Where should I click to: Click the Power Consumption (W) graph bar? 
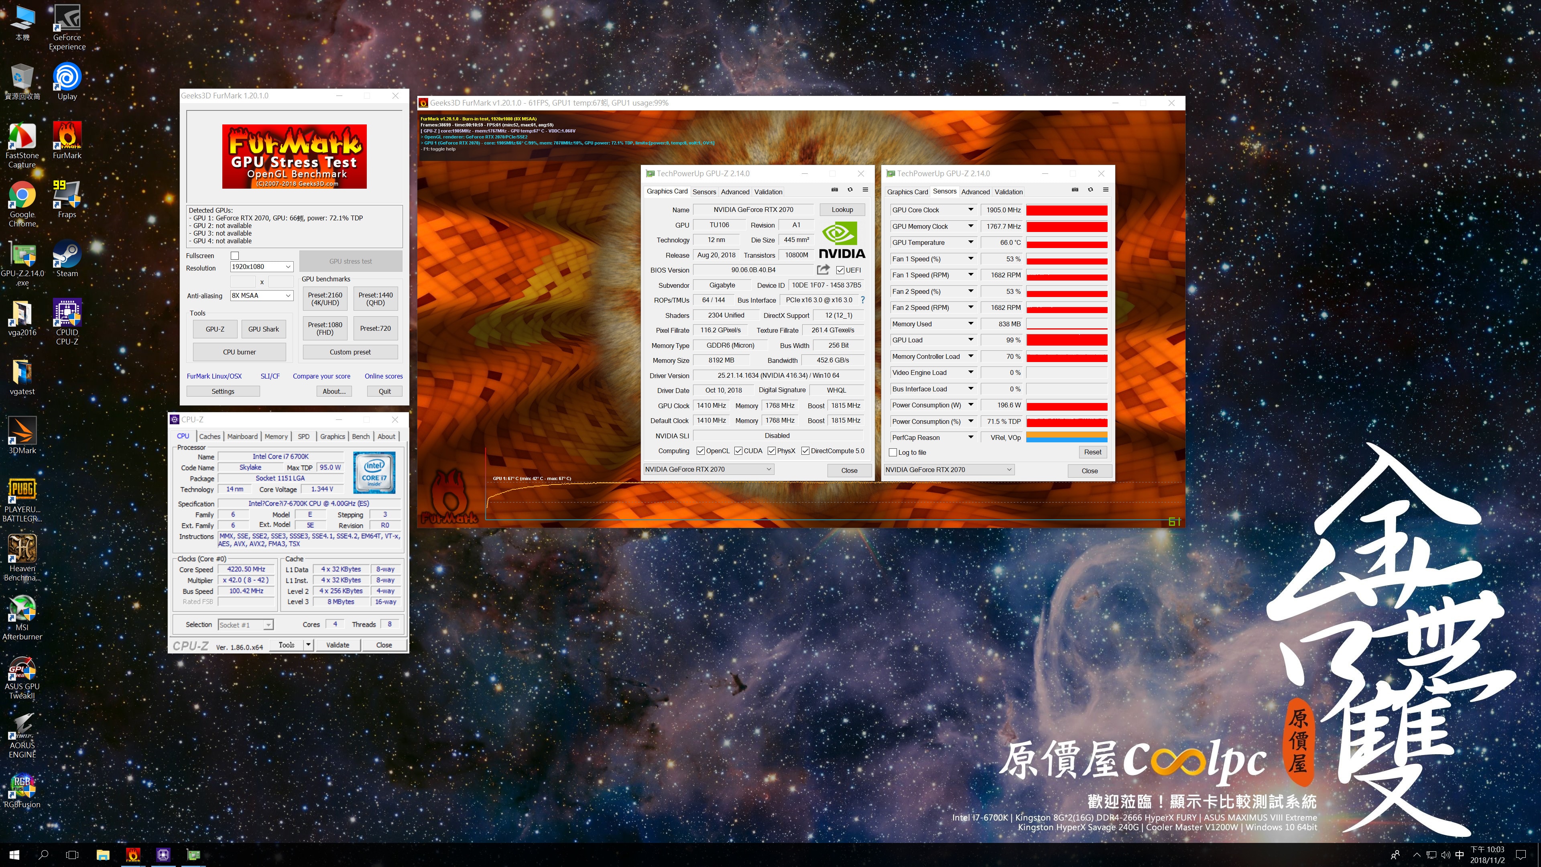tap(1067, 405)
